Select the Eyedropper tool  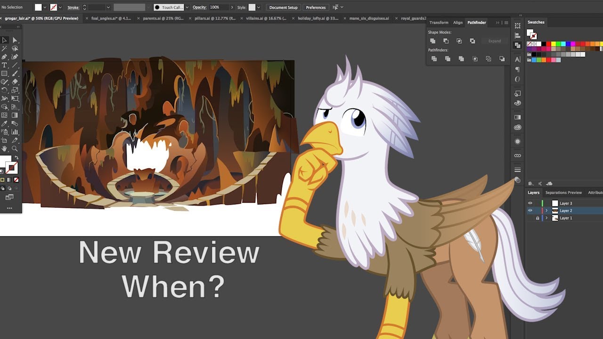pos(4,123)
